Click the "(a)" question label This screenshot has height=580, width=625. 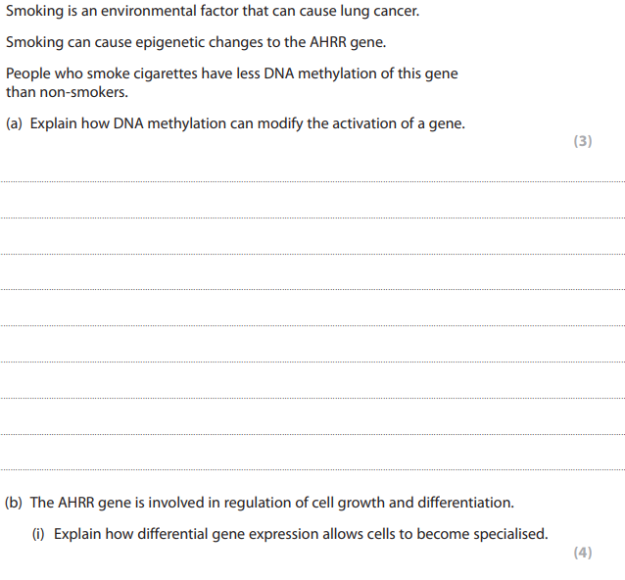tap(15, 123)
